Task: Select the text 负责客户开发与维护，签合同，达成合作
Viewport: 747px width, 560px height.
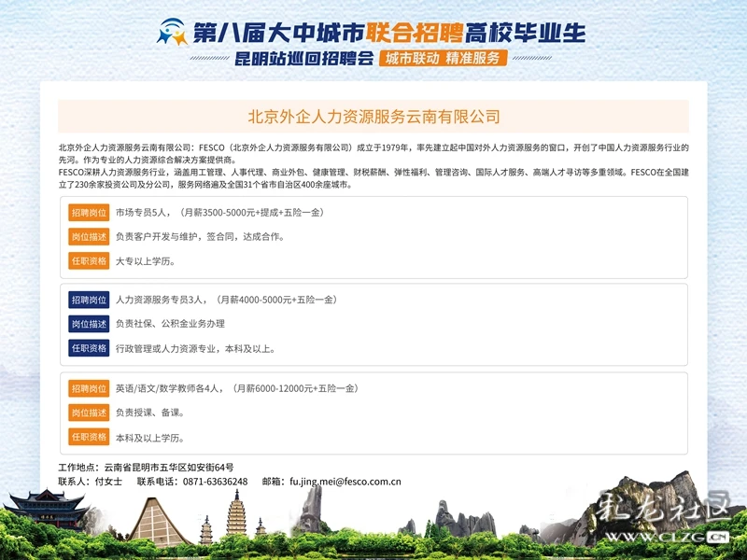Action: click(200, 237)
